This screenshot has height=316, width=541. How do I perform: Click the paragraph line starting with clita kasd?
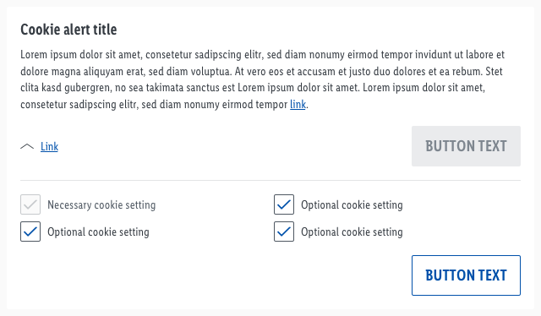(253, 88)
